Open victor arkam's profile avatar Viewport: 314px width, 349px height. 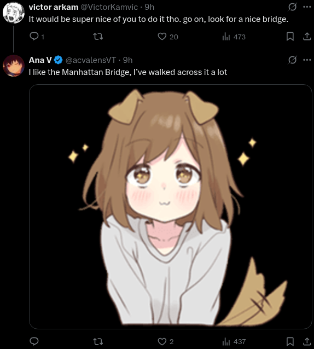14,13
